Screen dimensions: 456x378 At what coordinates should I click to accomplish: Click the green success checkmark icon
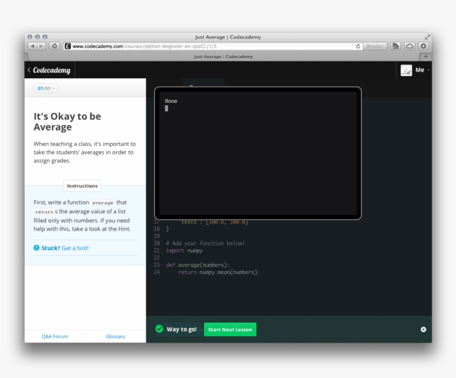coord(160,329)
